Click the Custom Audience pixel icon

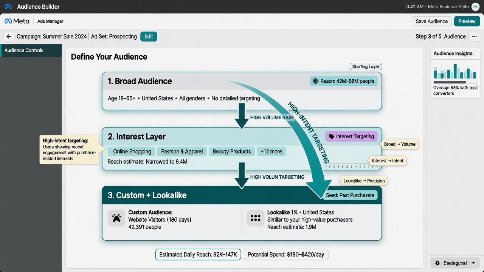(x=116, y=218)
